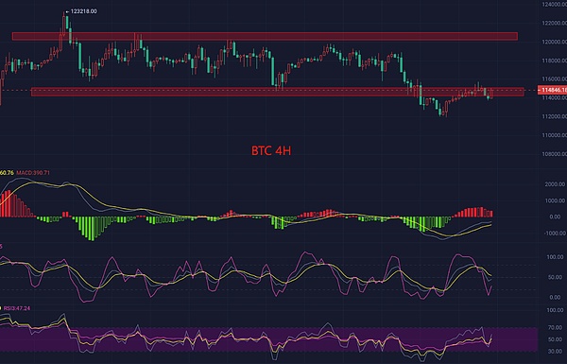
Task: Click the 60.76 value beside MACD readout
Action: (7, 173)
